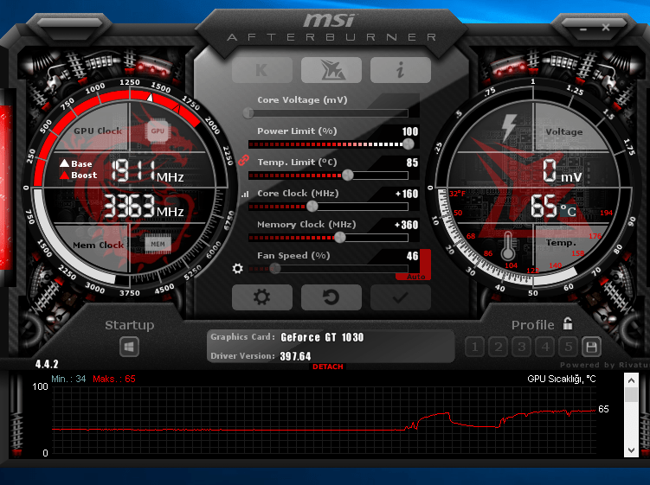Minimize the Afterburner window
This screenshot has height=485, width=650.
point(583,29)
